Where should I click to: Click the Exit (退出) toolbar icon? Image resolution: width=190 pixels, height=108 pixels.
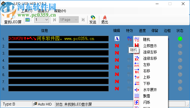coord(104,20)
